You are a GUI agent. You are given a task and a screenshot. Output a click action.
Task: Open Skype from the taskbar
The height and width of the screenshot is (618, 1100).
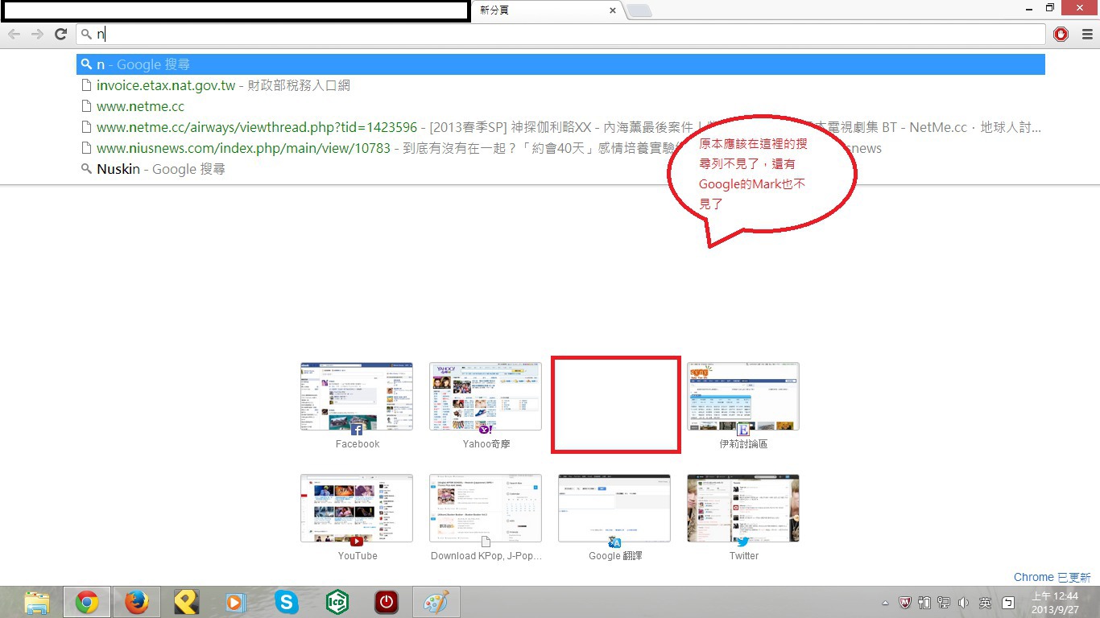tap(286, 602)
